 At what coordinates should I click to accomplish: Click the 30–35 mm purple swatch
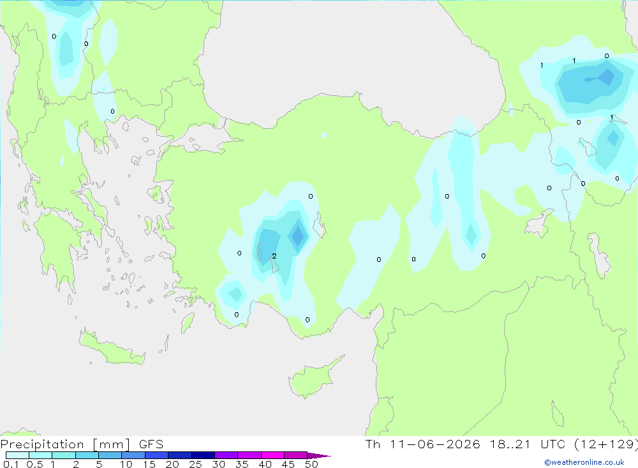pos(226,455)
